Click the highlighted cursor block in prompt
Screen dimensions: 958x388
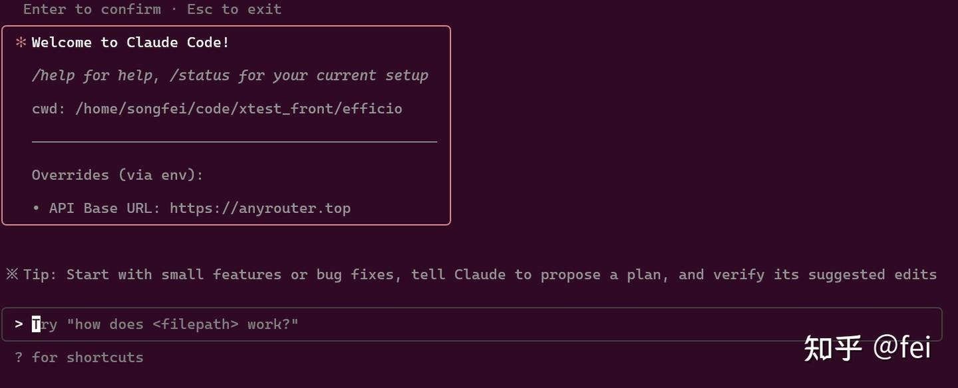coord(36,324)
